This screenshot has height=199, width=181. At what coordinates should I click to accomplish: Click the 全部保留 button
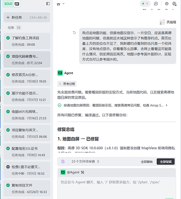tap(166, 162)
